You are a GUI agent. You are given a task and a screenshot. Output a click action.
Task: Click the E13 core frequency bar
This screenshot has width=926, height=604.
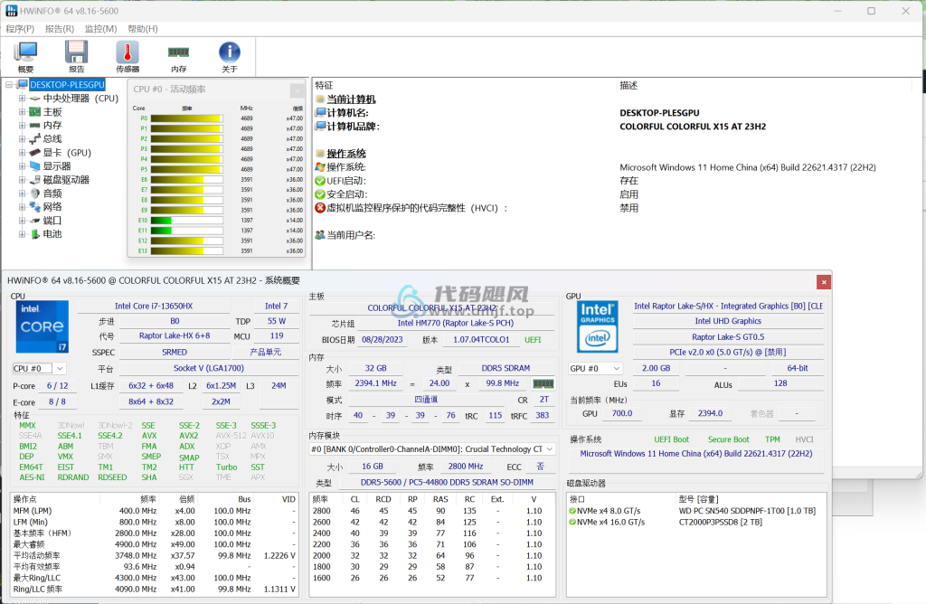[x=187, y=251]
